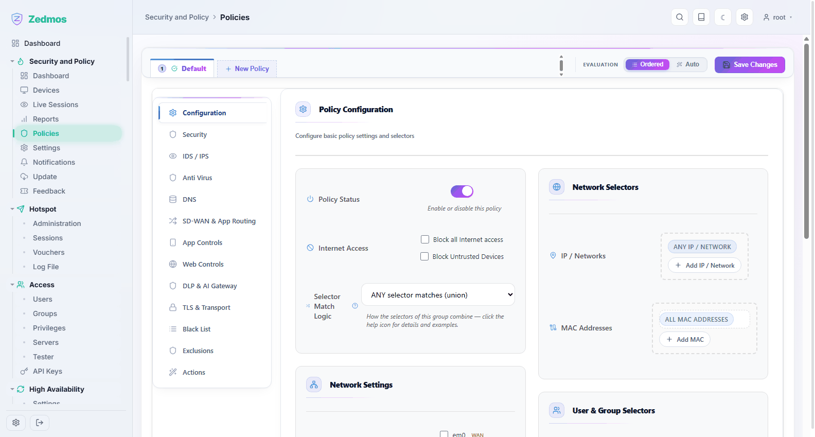This screenshot has height=437, width=815.
Task: Check Block all Internet access
Action: pyautogui.click(x=425, y=239)
